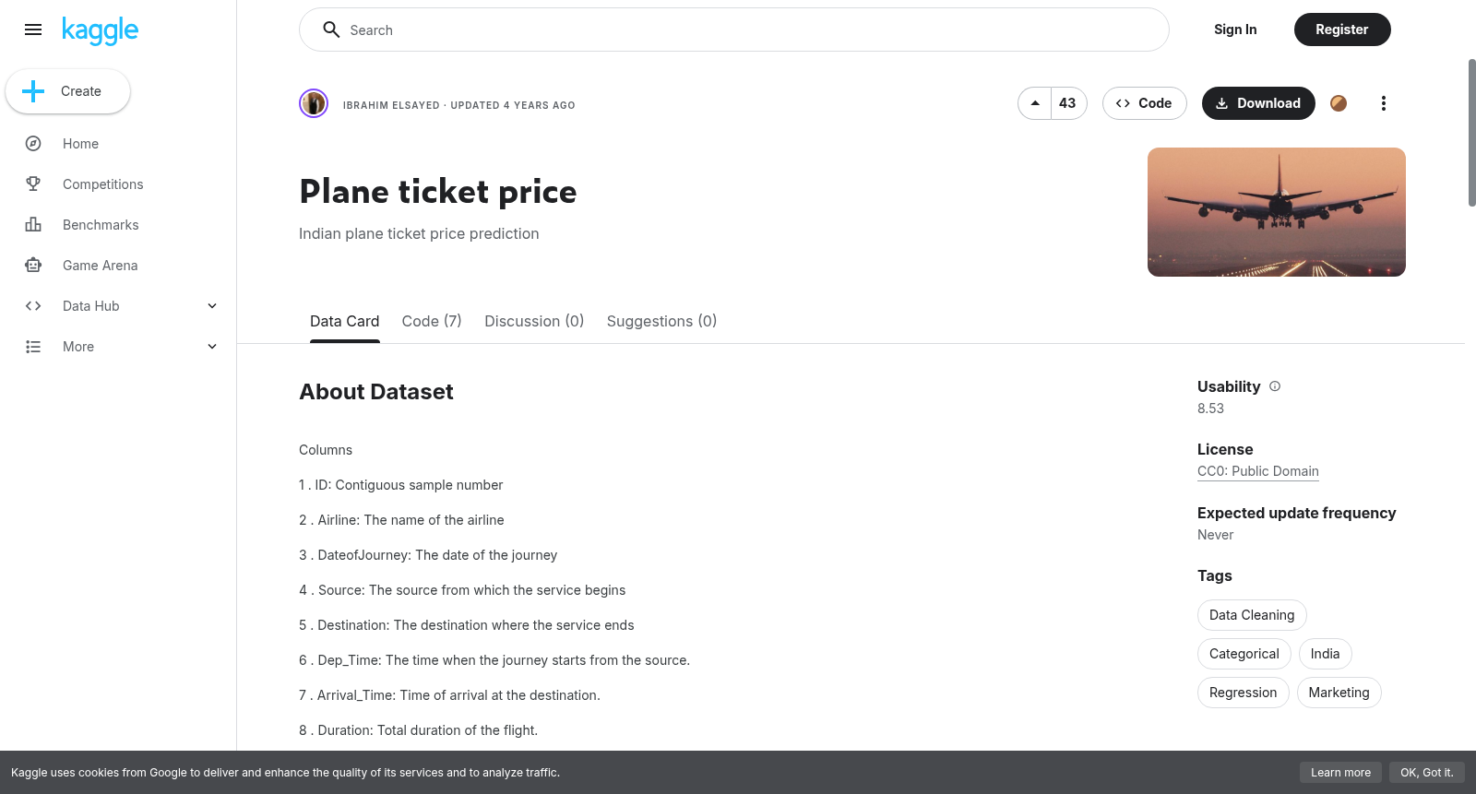Switch to the Code (7) tab
Screen dimensions: 1476x794
pos(432,321)
